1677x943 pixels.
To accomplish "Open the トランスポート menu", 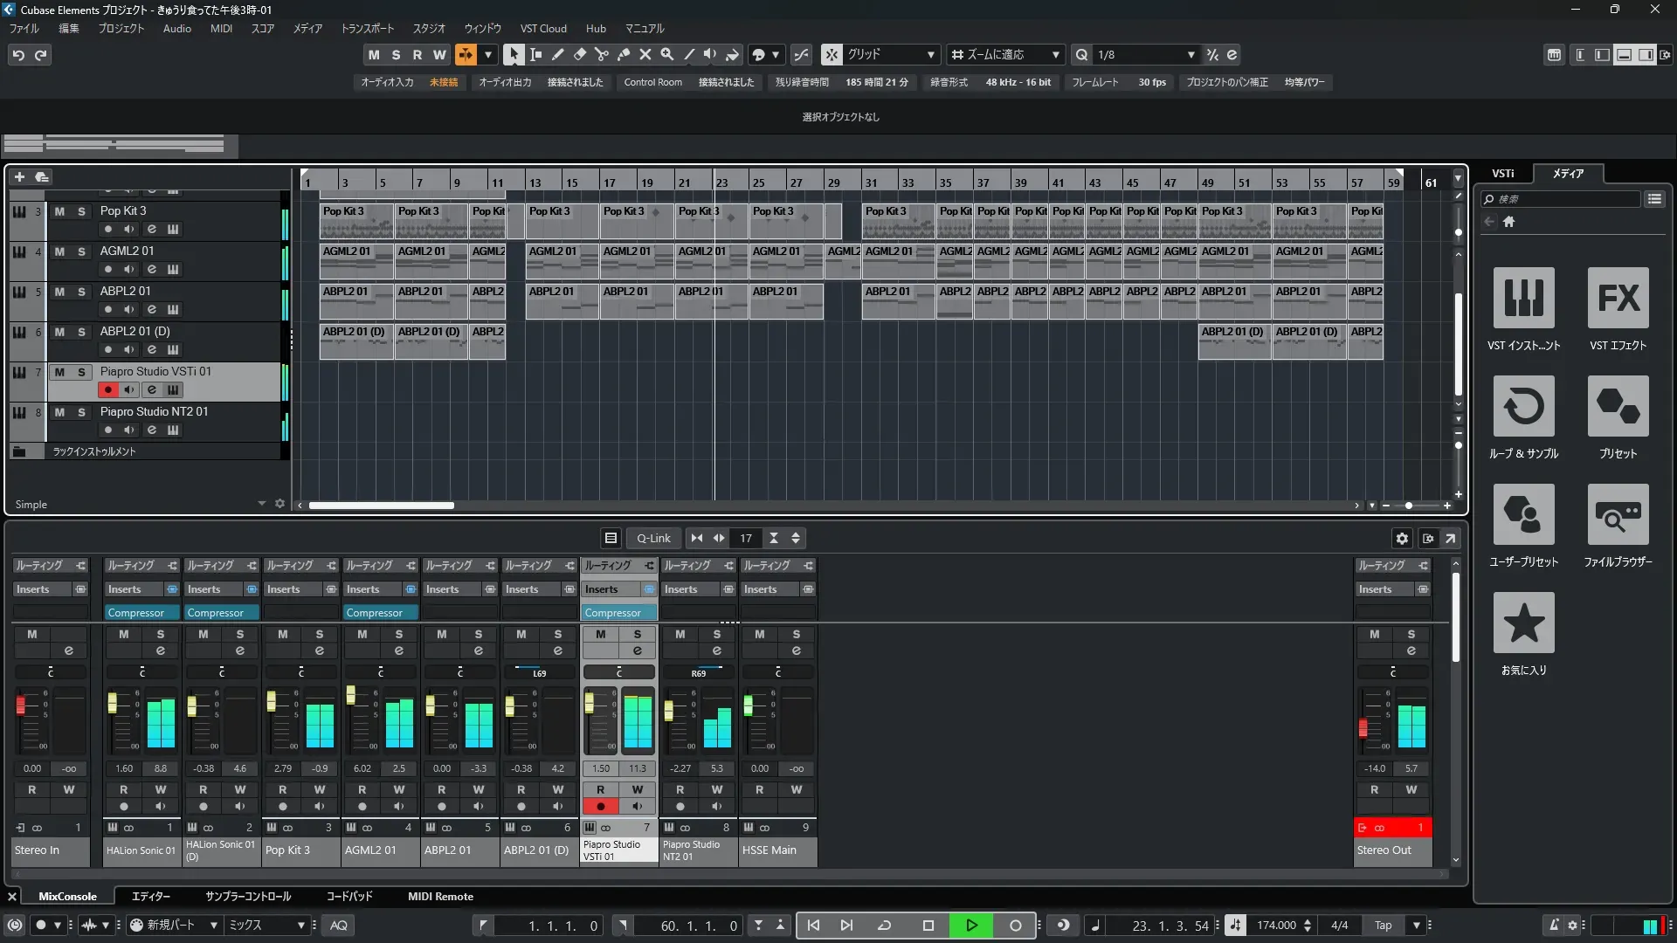I will click(x=367, y=29).
